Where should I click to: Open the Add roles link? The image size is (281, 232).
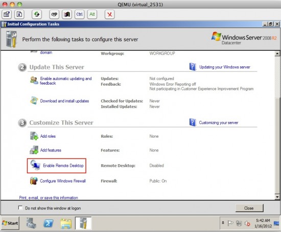pos(48,136)
